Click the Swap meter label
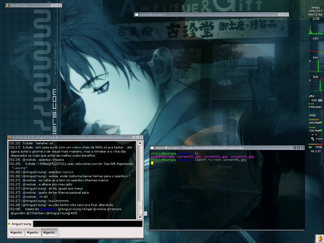The width and height of the screenshot is (324, 243). [x=312, y=115]
